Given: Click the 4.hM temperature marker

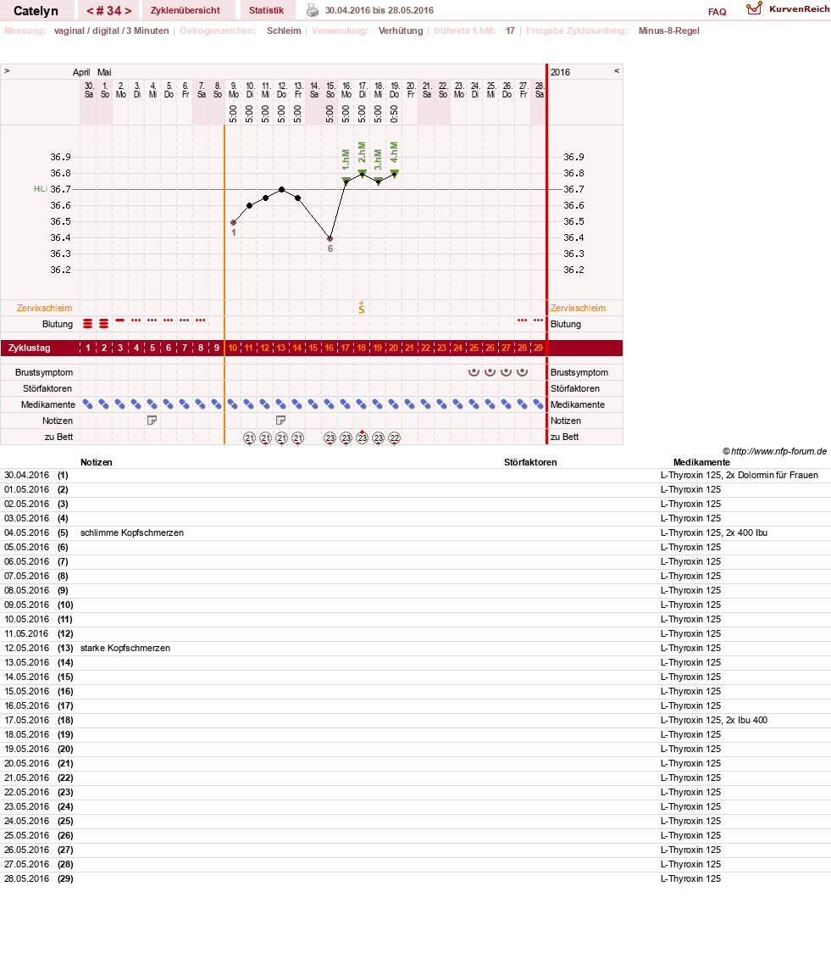Looking at the screenshot, I should (394, 173).
